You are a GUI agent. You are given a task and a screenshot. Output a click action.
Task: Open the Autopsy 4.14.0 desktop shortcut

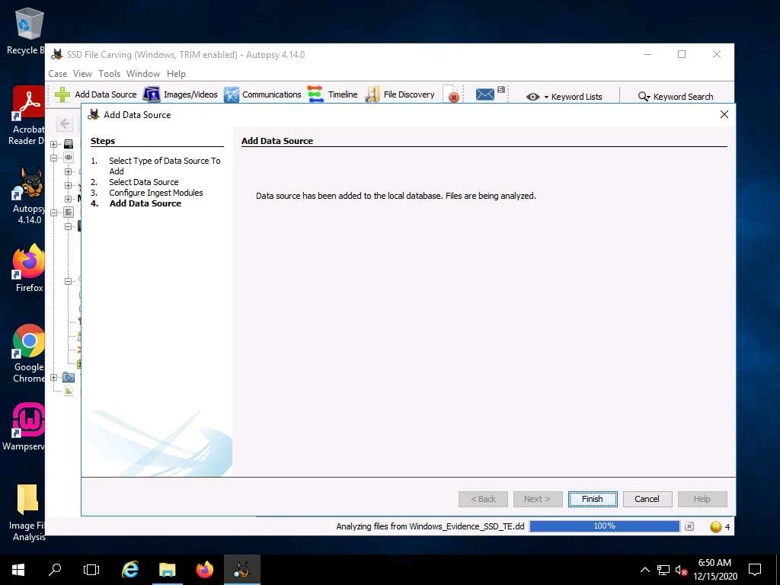(x=27, y=195)
